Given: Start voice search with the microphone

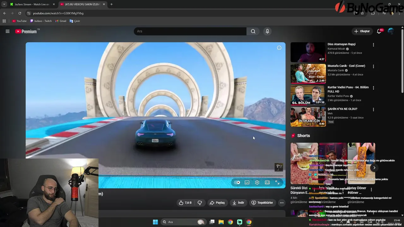Looking at the screenshot, I should click(x=267, y=31).
